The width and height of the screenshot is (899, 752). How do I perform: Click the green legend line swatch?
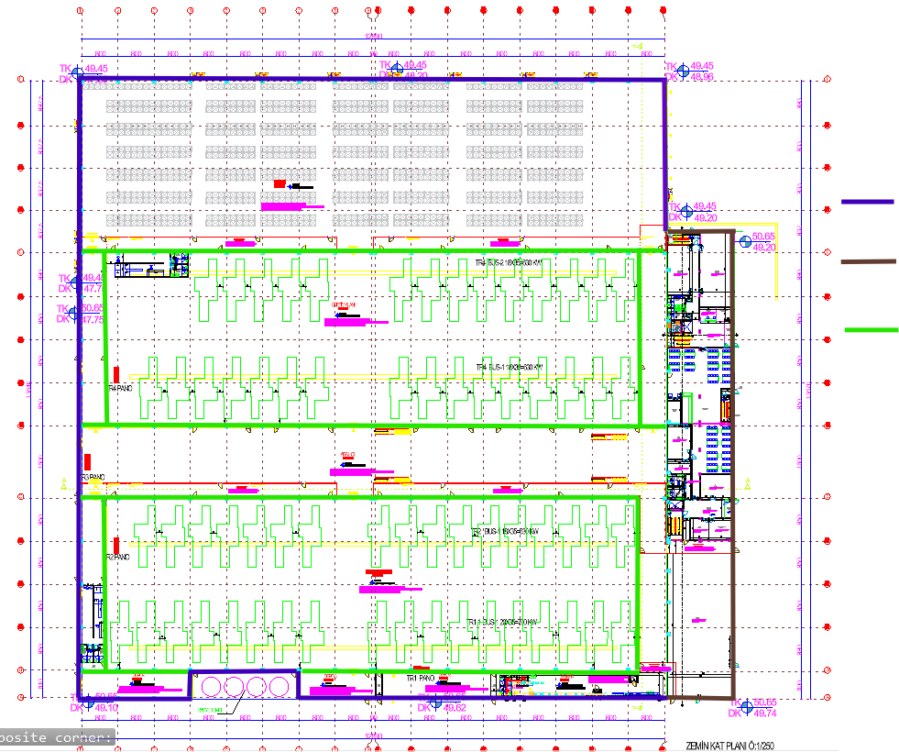click(x=870, y=330)
